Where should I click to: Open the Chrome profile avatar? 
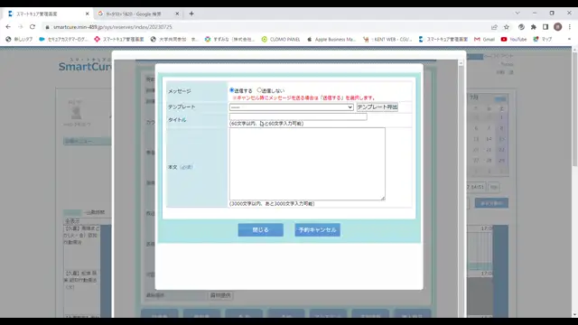click(x=558, y=27)
